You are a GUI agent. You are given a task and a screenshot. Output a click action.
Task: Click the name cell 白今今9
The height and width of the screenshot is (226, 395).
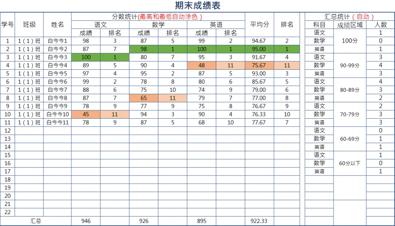click(x=57, y=106)
